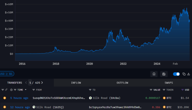Switch to the INFLOW tab
Image resolution: width=192 pixels, height=110 pixels.
[76, 83]
